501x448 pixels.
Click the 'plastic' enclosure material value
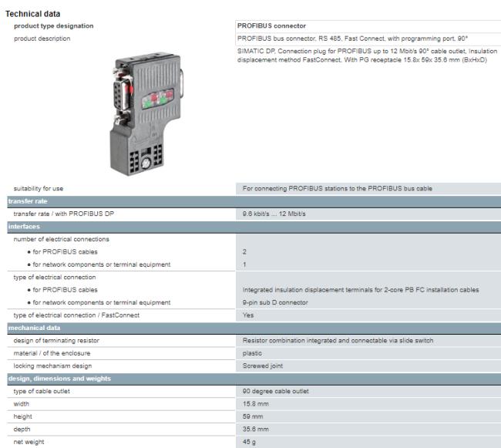[x=252, y=352]
